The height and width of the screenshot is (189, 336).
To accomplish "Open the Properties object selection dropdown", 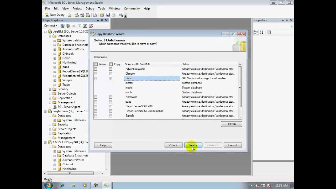I will pyautogui.click(x=292, y=26).
